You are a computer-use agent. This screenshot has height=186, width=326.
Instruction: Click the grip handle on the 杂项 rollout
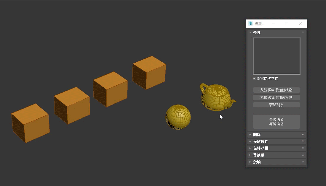(x=303, y=162)
